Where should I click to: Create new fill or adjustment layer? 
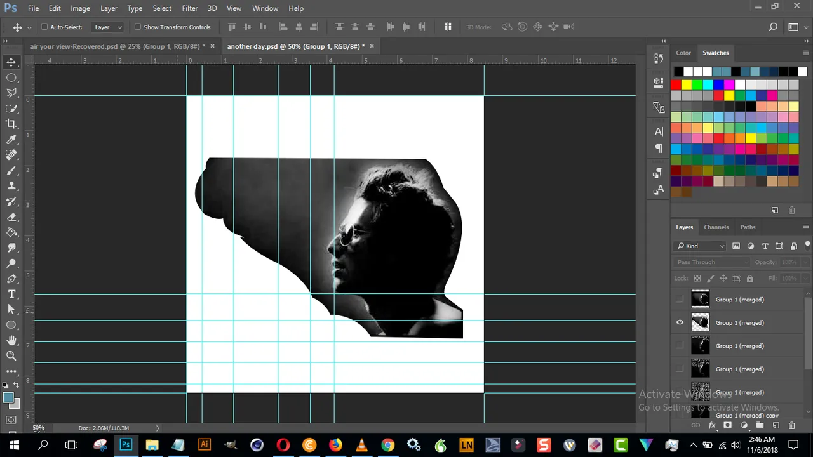tap(744, 425)
